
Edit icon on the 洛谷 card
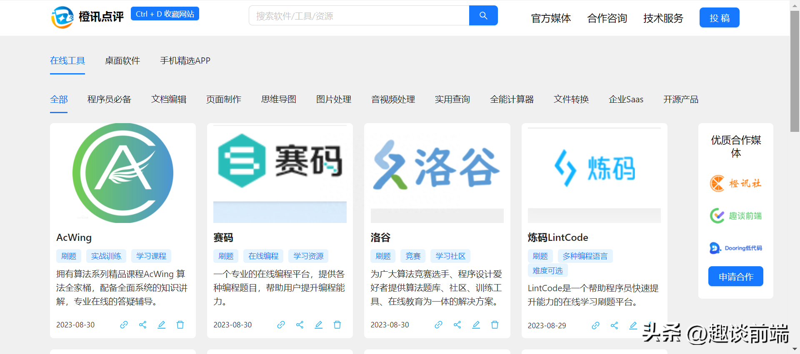pyautogui.click(x=476, y=324)
